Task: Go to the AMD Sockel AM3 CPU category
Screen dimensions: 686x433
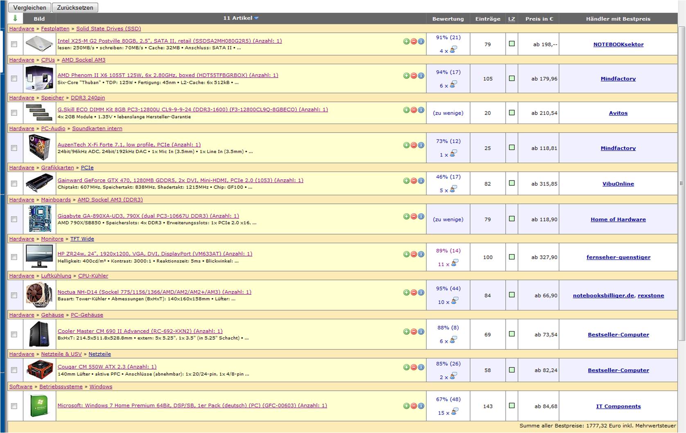Action: (83, 60)
